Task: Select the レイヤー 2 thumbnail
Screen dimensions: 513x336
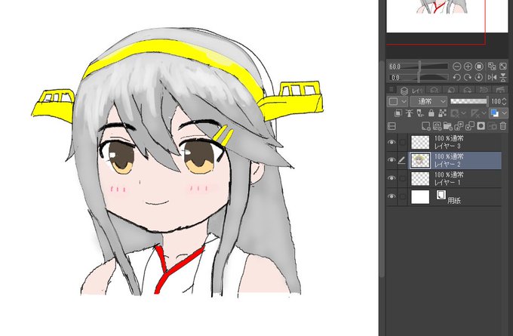Action: (420, 160)
